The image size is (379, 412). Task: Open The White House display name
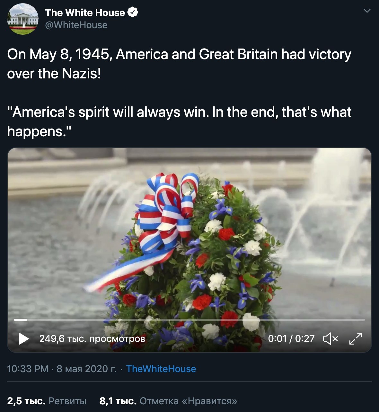pos(85,13)
